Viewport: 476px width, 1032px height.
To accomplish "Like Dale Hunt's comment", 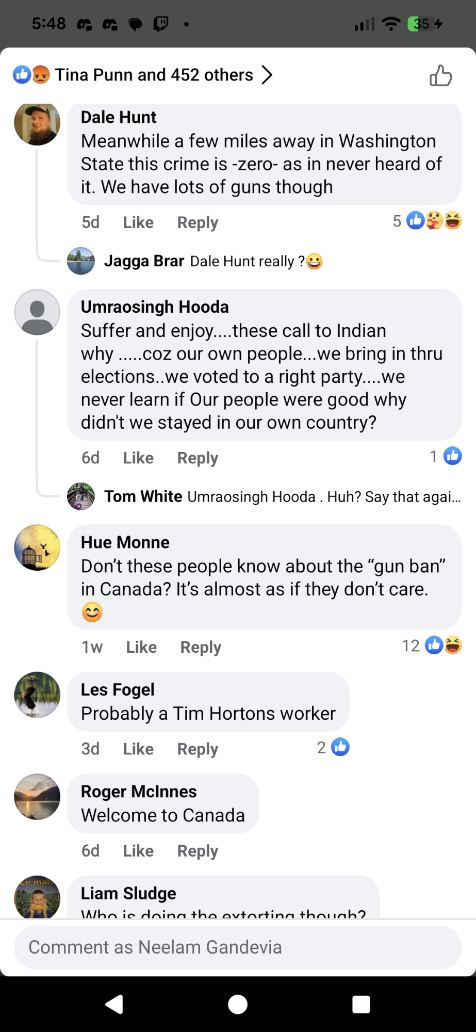I will tap(138, 222).
